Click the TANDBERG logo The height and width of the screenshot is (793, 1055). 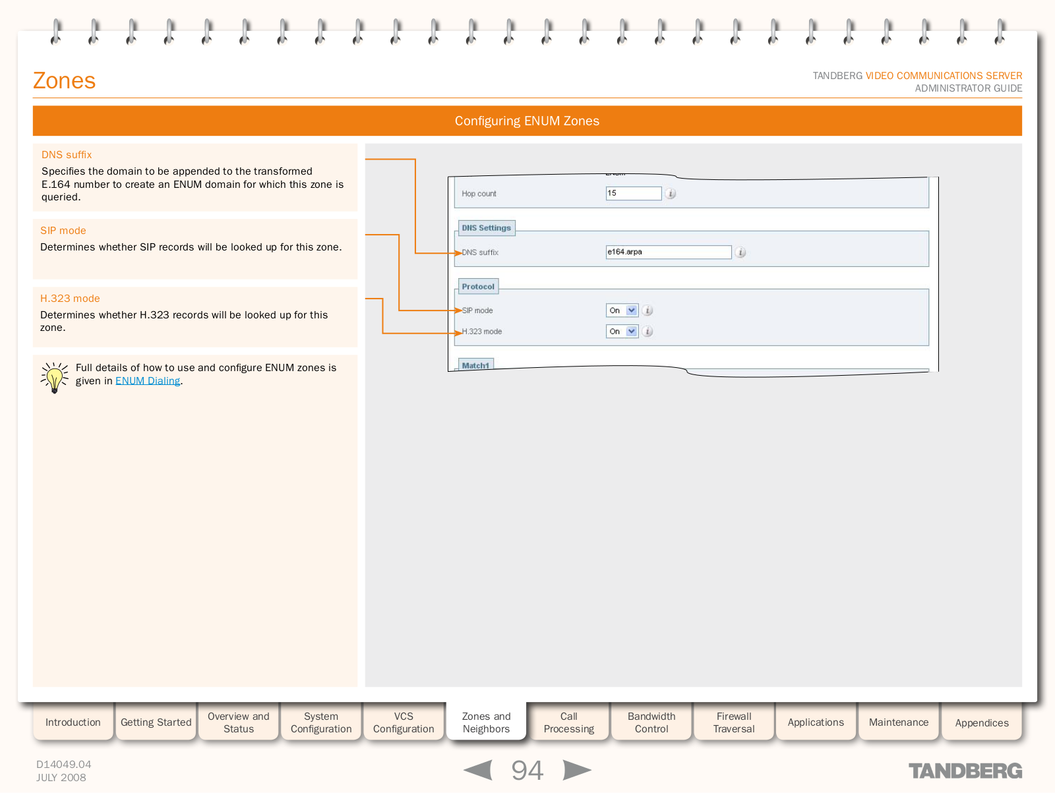965,771
